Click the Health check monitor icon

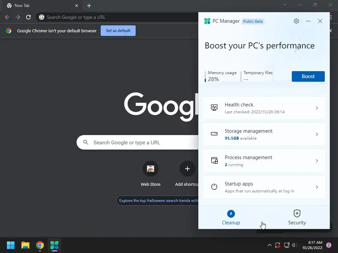[214, 108]
